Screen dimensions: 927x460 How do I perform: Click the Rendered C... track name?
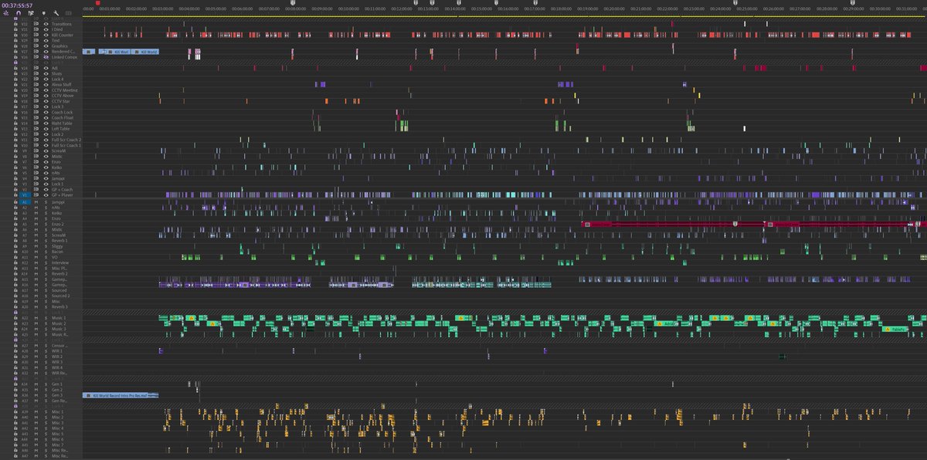coord(63,52)
